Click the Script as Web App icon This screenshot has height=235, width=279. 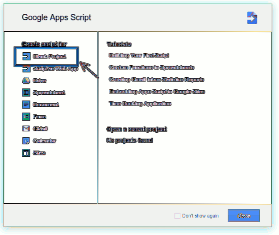click(x=26, y=69)
